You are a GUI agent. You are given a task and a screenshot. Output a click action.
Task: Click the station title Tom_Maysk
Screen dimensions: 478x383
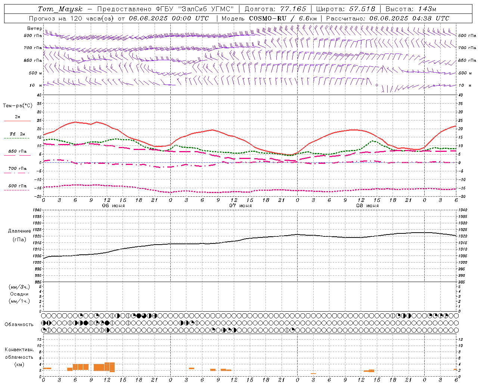click(60, 9)
